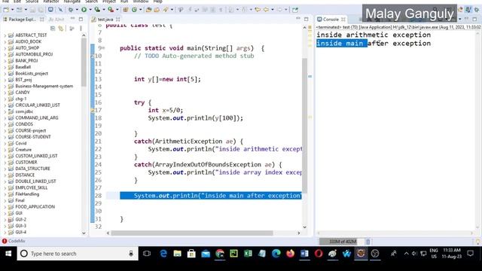Open the Package Explorer view menu icon
Screen dimensions: 482x271
point(81,29)
